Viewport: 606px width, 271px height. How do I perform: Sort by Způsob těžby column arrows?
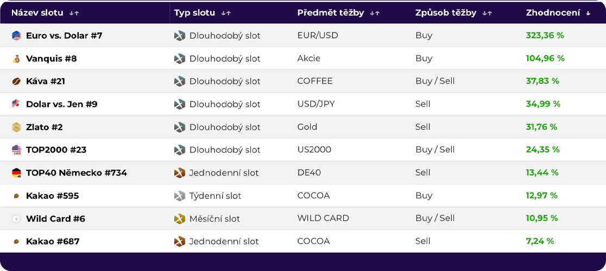[x=487, y=13]
